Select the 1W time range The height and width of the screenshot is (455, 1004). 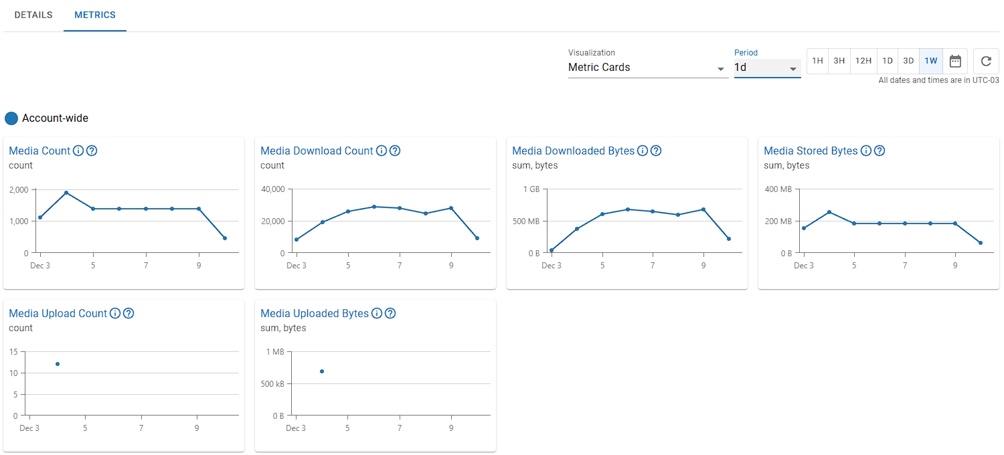point(931,61)
